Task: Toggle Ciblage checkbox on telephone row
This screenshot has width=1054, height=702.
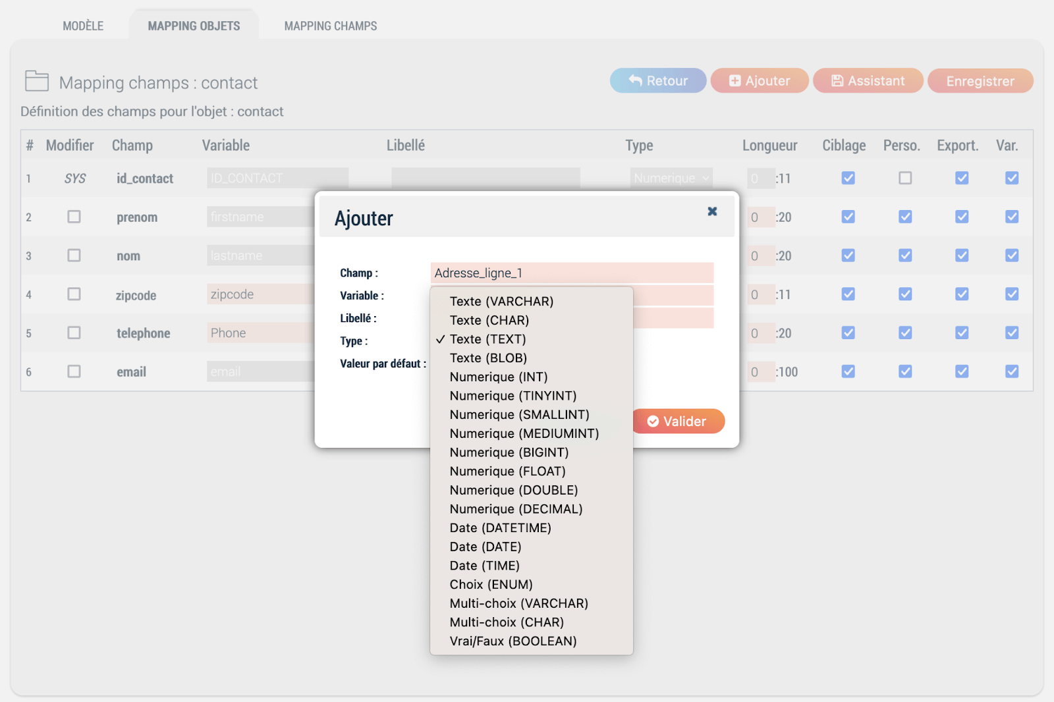Action: click(848, 333)
